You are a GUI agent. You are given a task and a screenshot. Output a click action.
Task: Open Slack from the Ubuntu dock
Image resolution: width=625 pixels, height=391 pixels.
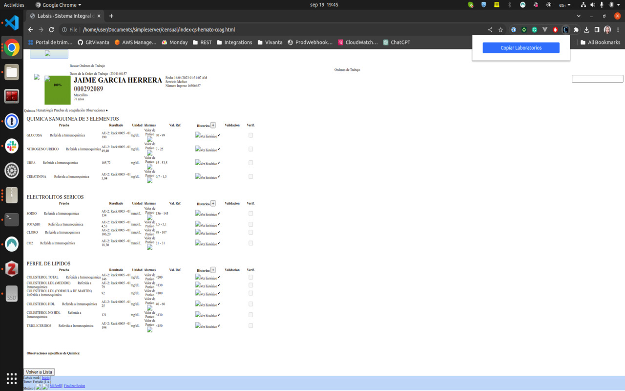coord(11,146)
